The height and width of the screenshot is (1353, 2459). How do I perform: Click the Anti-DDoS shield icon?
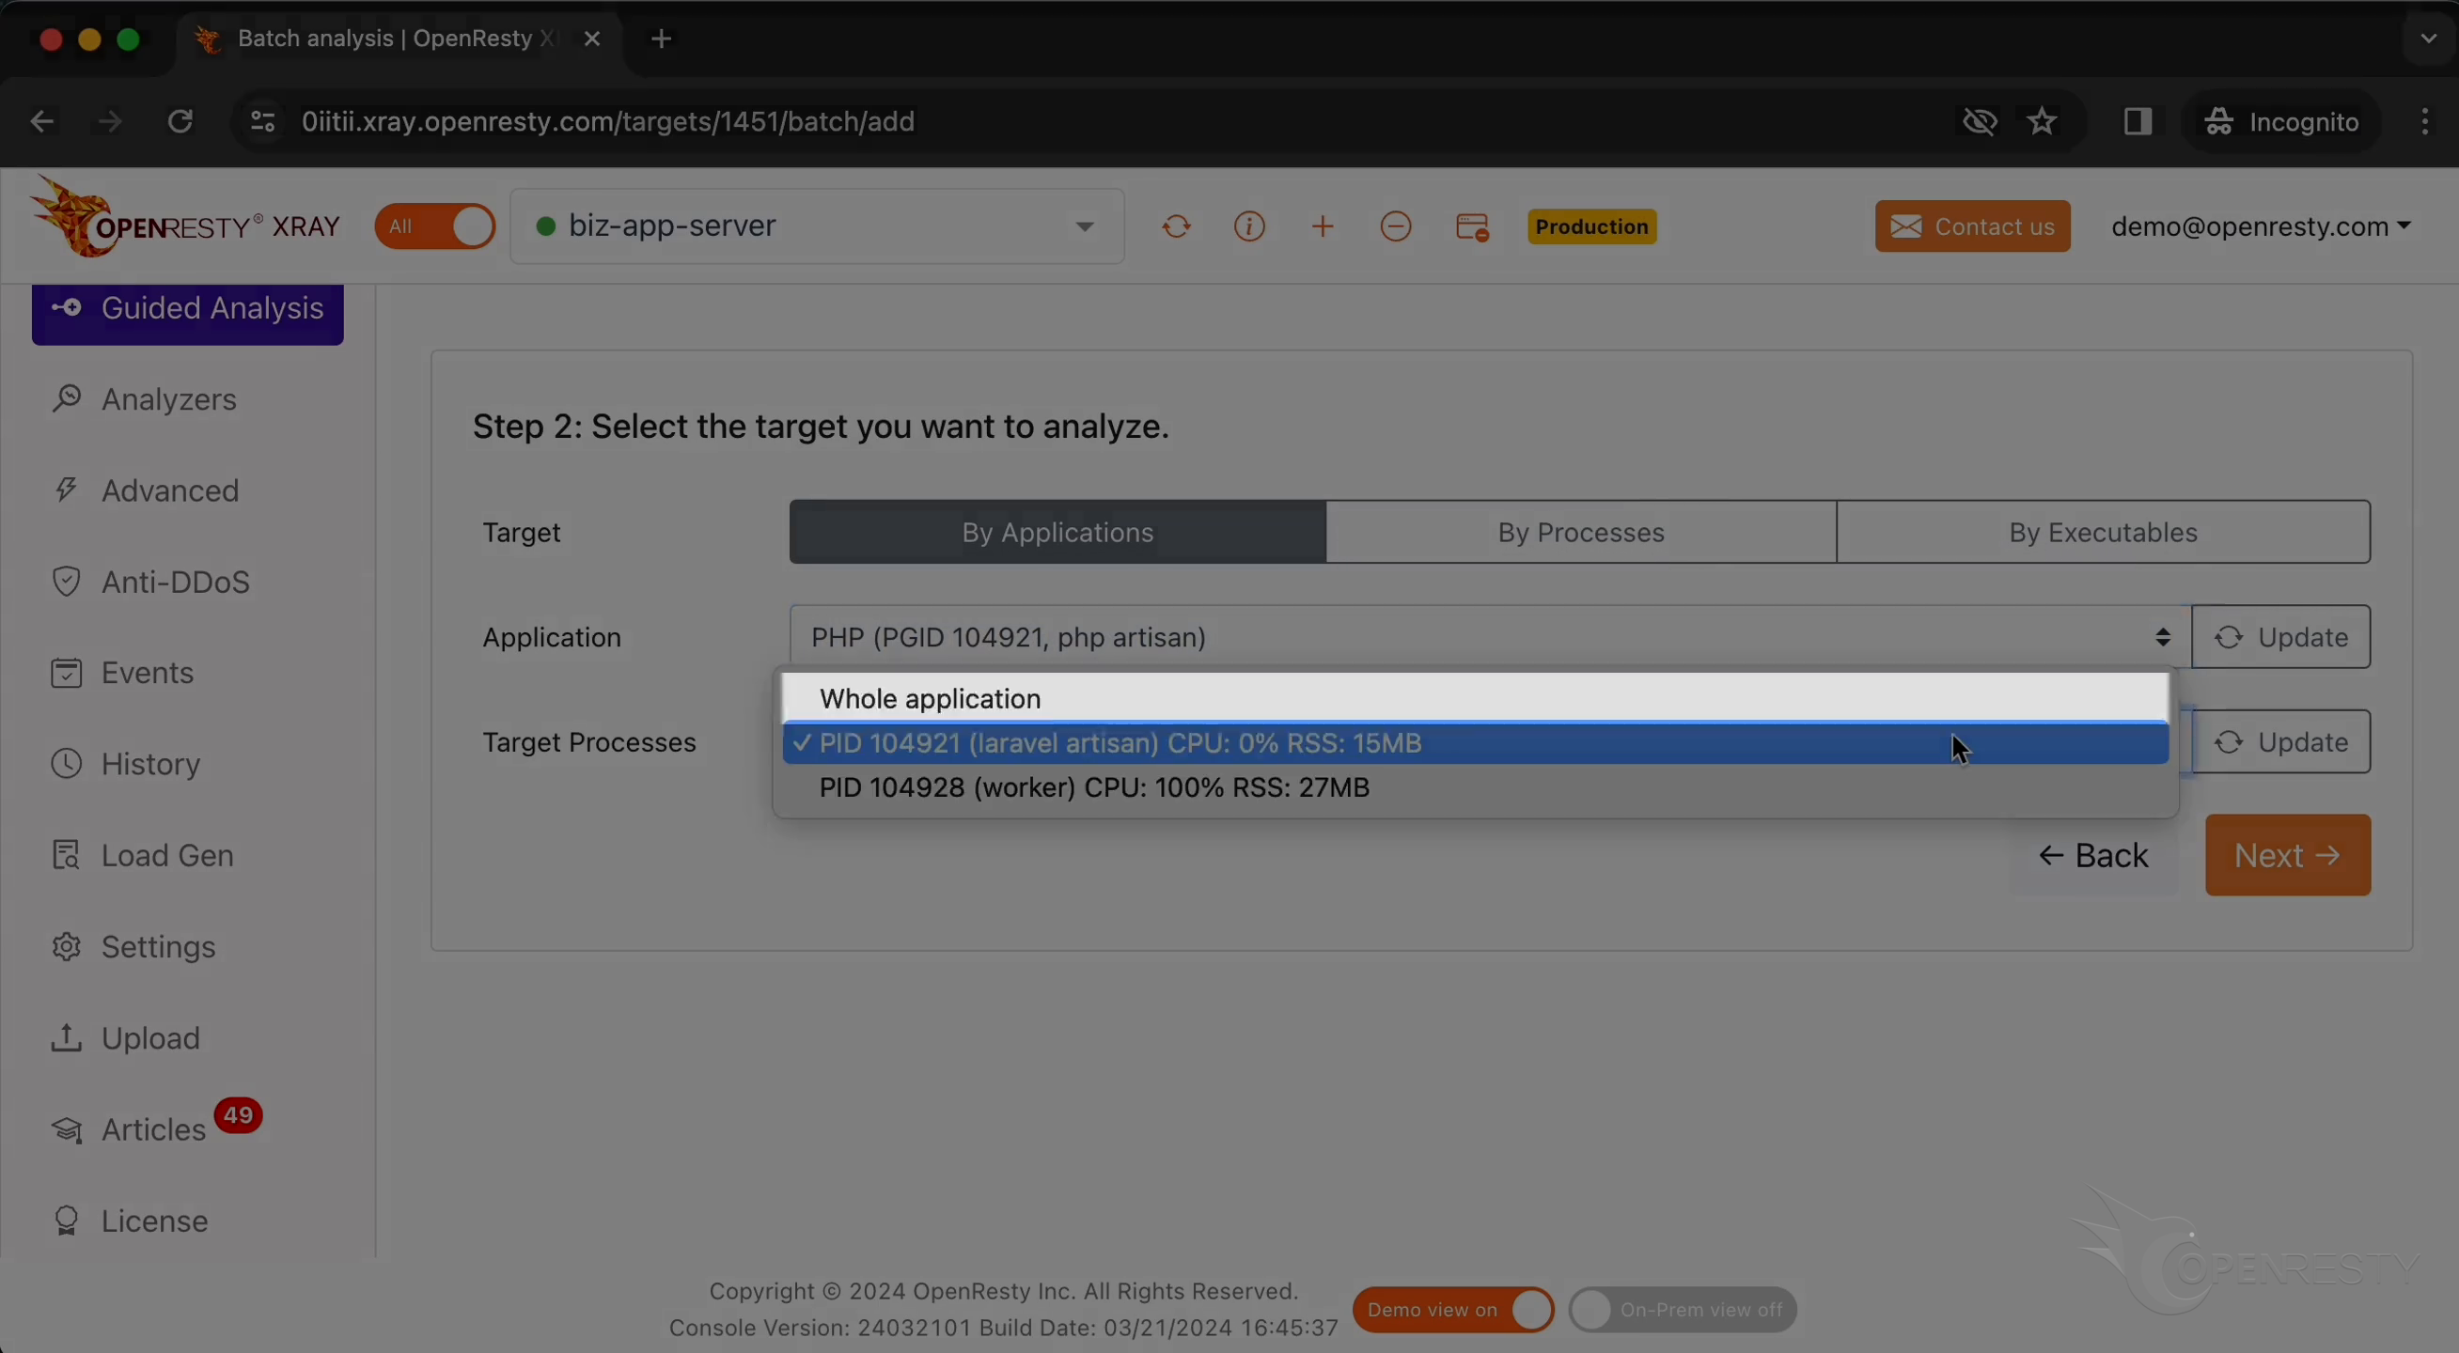(x=65, y=581)
